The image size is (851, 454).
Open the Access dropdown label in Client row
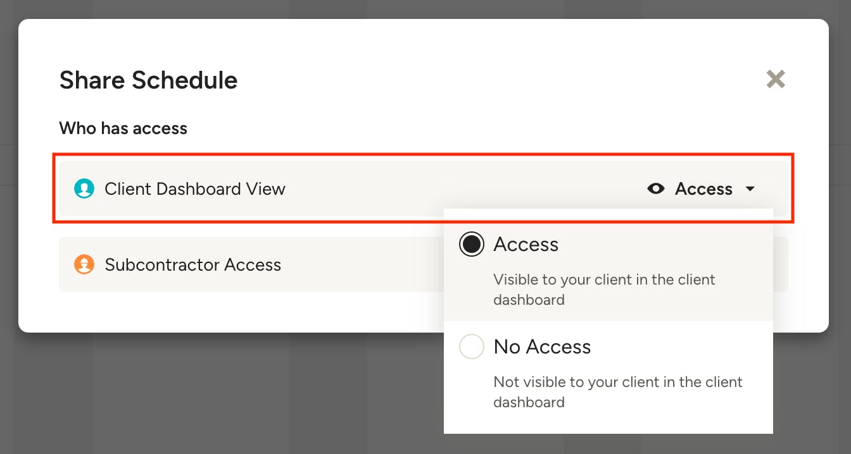click(x=703, y=188)
